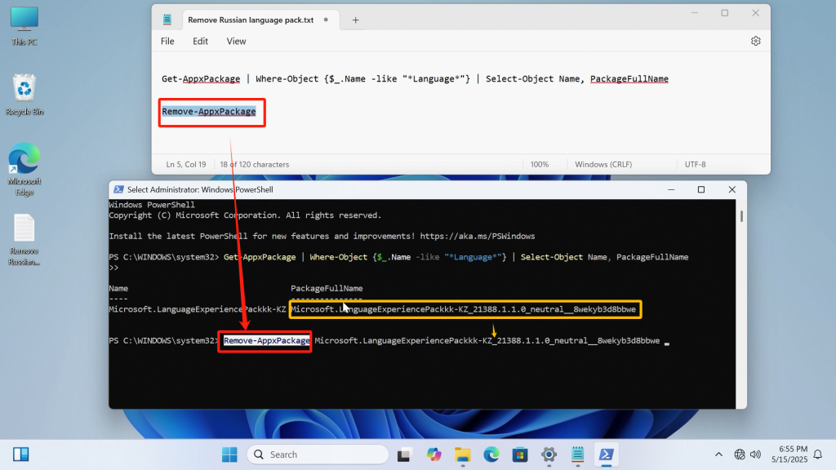Open the View menu in Notepad
Image resolution: width=836 pixels, height=470 pixels.
[236, 41]
